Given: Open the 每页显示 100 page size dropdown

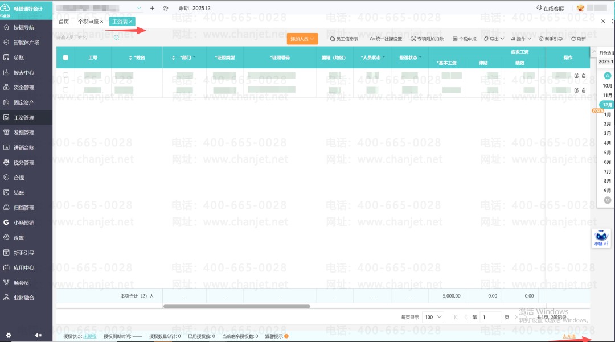Looking at the screenshot, I should pyautogui.click(x=433, y=317).
